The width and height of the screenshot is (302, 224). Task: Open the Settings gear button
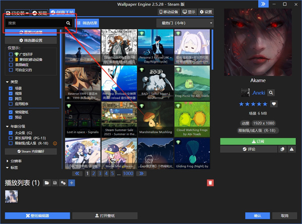(206, 12)
